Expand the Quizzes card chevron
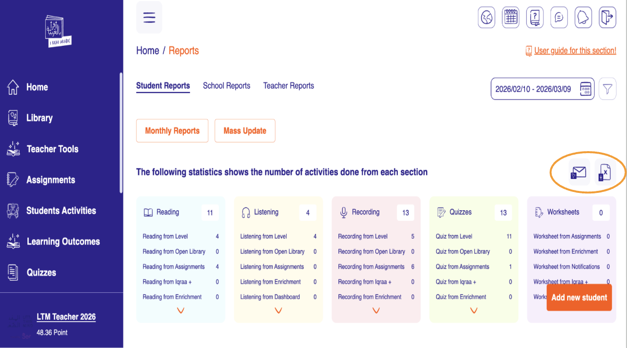The image size is (627, 348). pyautogui.click(x=473, y=310)
